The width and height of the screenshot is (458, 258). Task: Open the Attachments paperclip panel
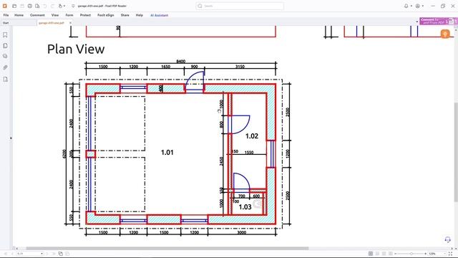5,67
